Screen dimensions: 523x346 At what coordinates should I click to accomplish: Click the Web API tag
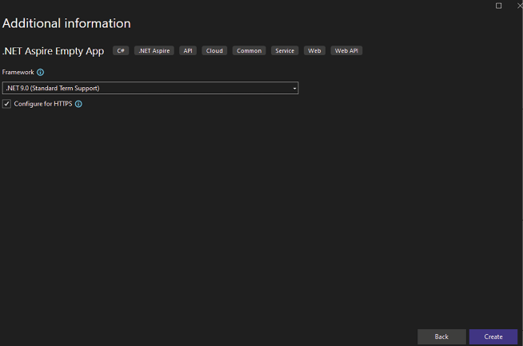346,50
